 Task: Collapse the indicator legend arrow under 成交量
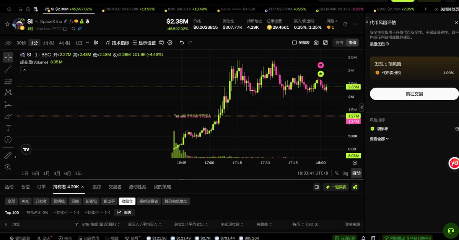coord(24,70)
